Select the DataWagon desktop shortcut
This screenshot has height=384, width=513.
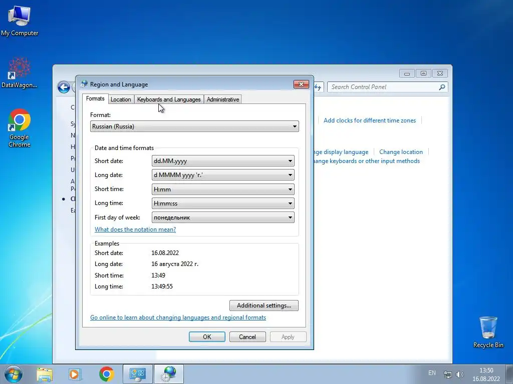(x=20, y=72)
